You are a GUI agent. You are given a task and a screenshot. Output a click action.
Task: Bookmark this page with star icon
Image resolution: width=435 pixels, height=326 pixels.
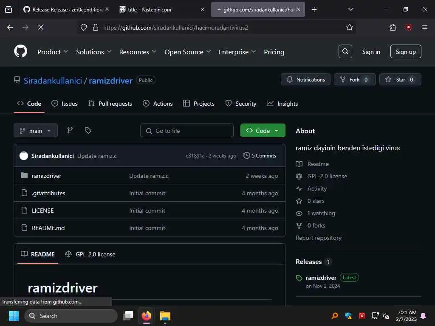[x=349, y=27]
